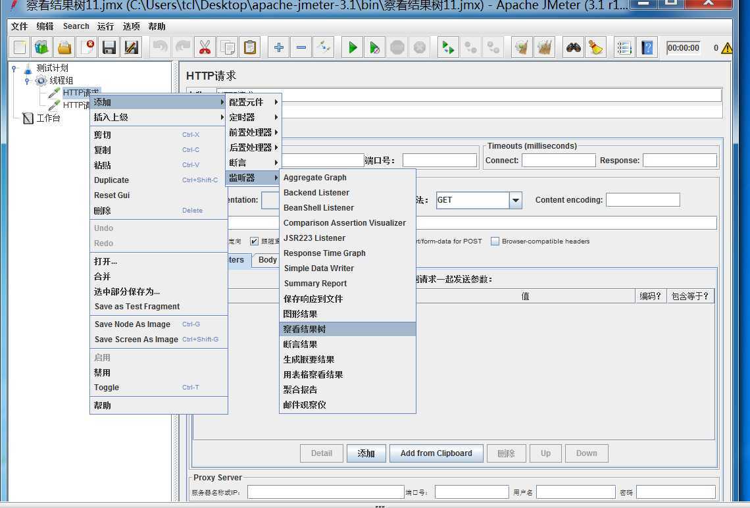Click the 编码? column header
Screen dimensions: 750x508
pos(650,296)
